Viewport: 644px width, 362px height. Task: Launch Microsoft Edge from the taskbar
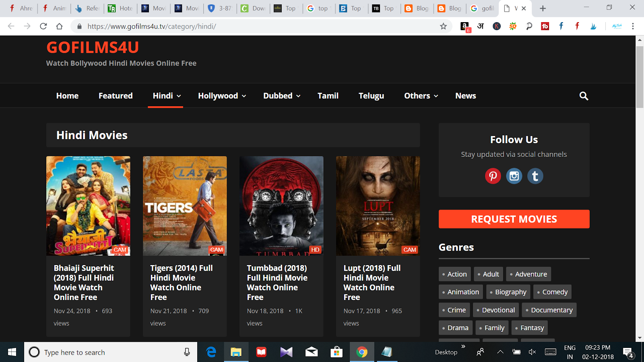211,352
